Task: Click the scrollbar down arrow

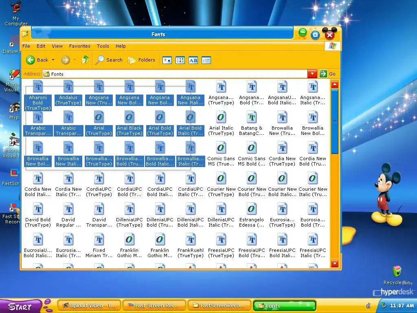Action: tap(335, 264)
